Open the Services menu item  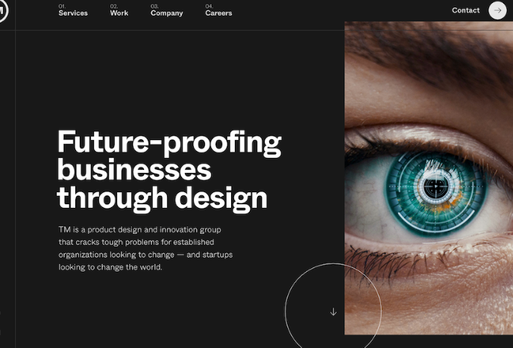[x=73, y=13]
